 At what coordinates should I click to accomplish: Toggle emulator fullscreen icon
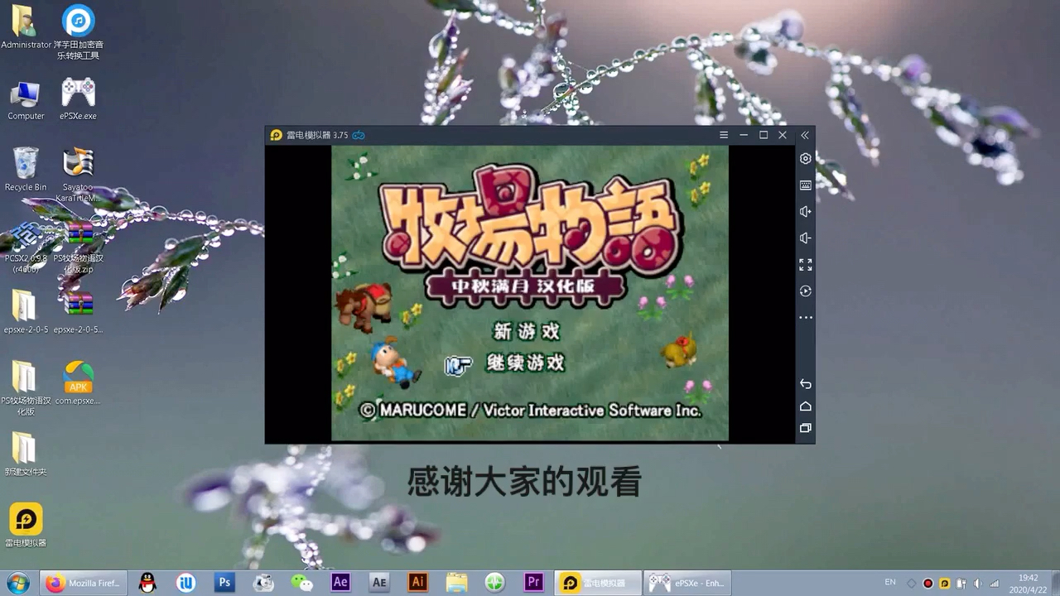pos(805,265)
